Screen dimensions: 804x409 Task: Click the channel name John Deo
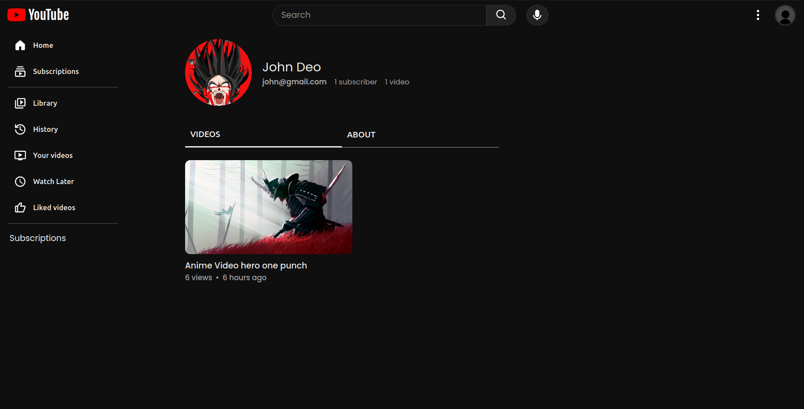[x=291, y=67]
